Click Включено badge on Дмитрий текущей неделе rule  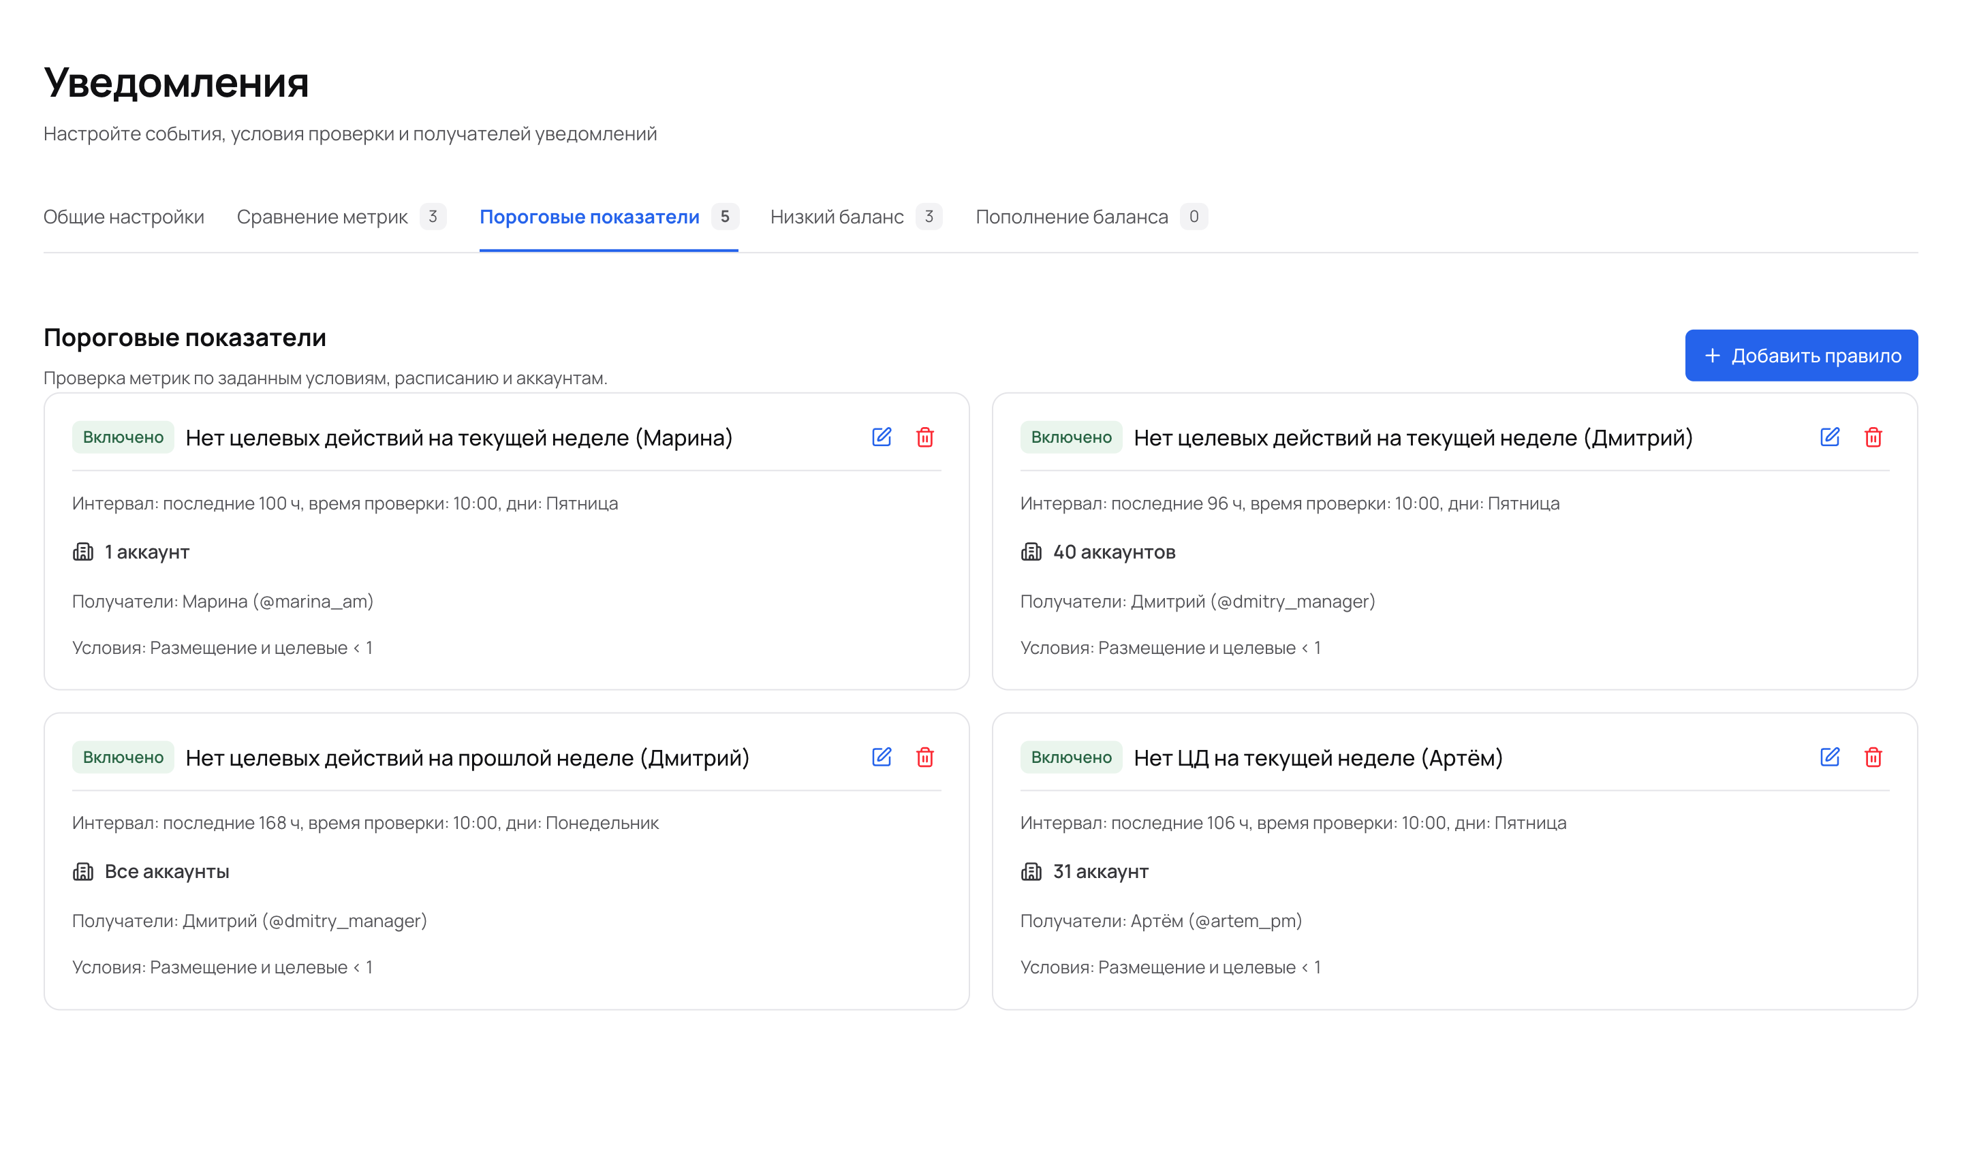coord(1071,437)
